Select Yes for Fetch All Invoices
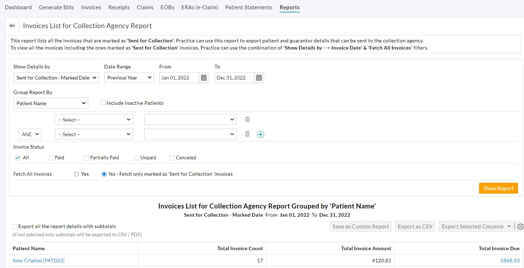524x268 pixels. (77, 174)
